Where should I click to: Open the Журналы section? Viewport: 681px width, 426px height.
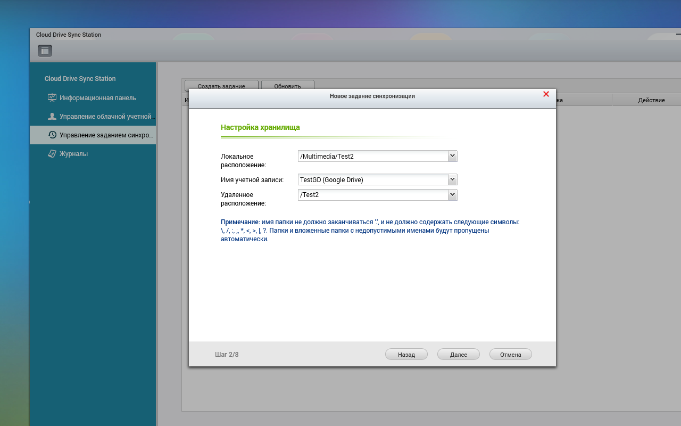pyautogui.click(x=93, y=154)
